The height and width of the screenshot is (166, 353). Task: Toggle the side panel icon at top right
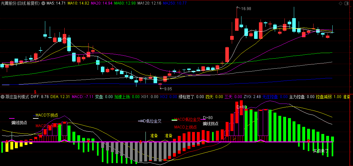coord(346,3)
